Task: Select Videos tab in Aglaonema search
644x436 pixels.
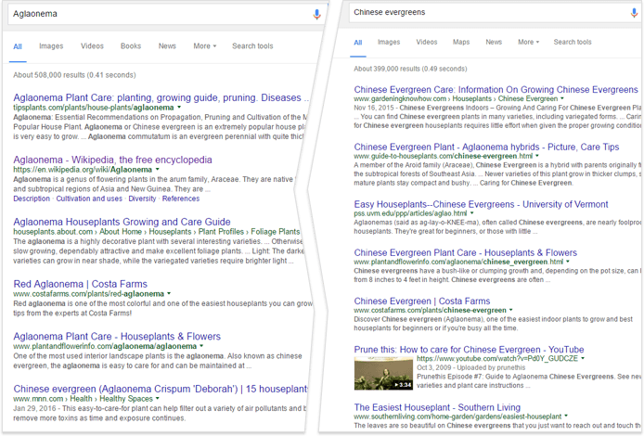Action: [92, 46]
